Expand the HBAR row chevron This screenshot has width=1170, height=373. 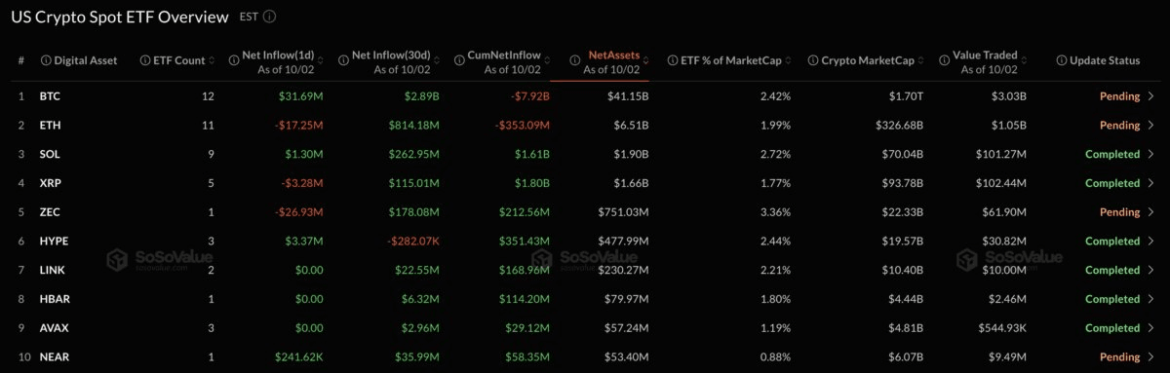click(x=1150, y=299)
